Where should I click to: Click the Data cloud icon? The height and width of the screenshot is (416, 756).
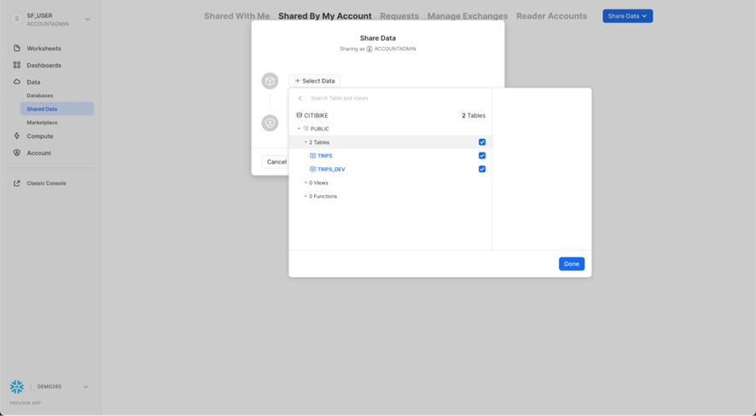click(x=17, y=82)
